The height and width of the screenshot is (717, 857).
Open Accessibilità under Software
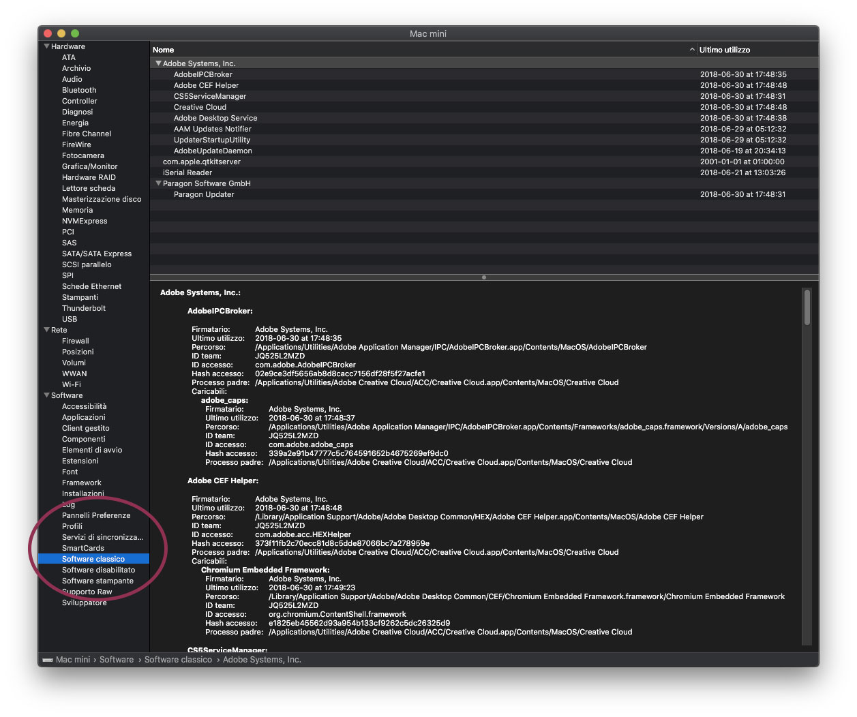pos(85,406)
